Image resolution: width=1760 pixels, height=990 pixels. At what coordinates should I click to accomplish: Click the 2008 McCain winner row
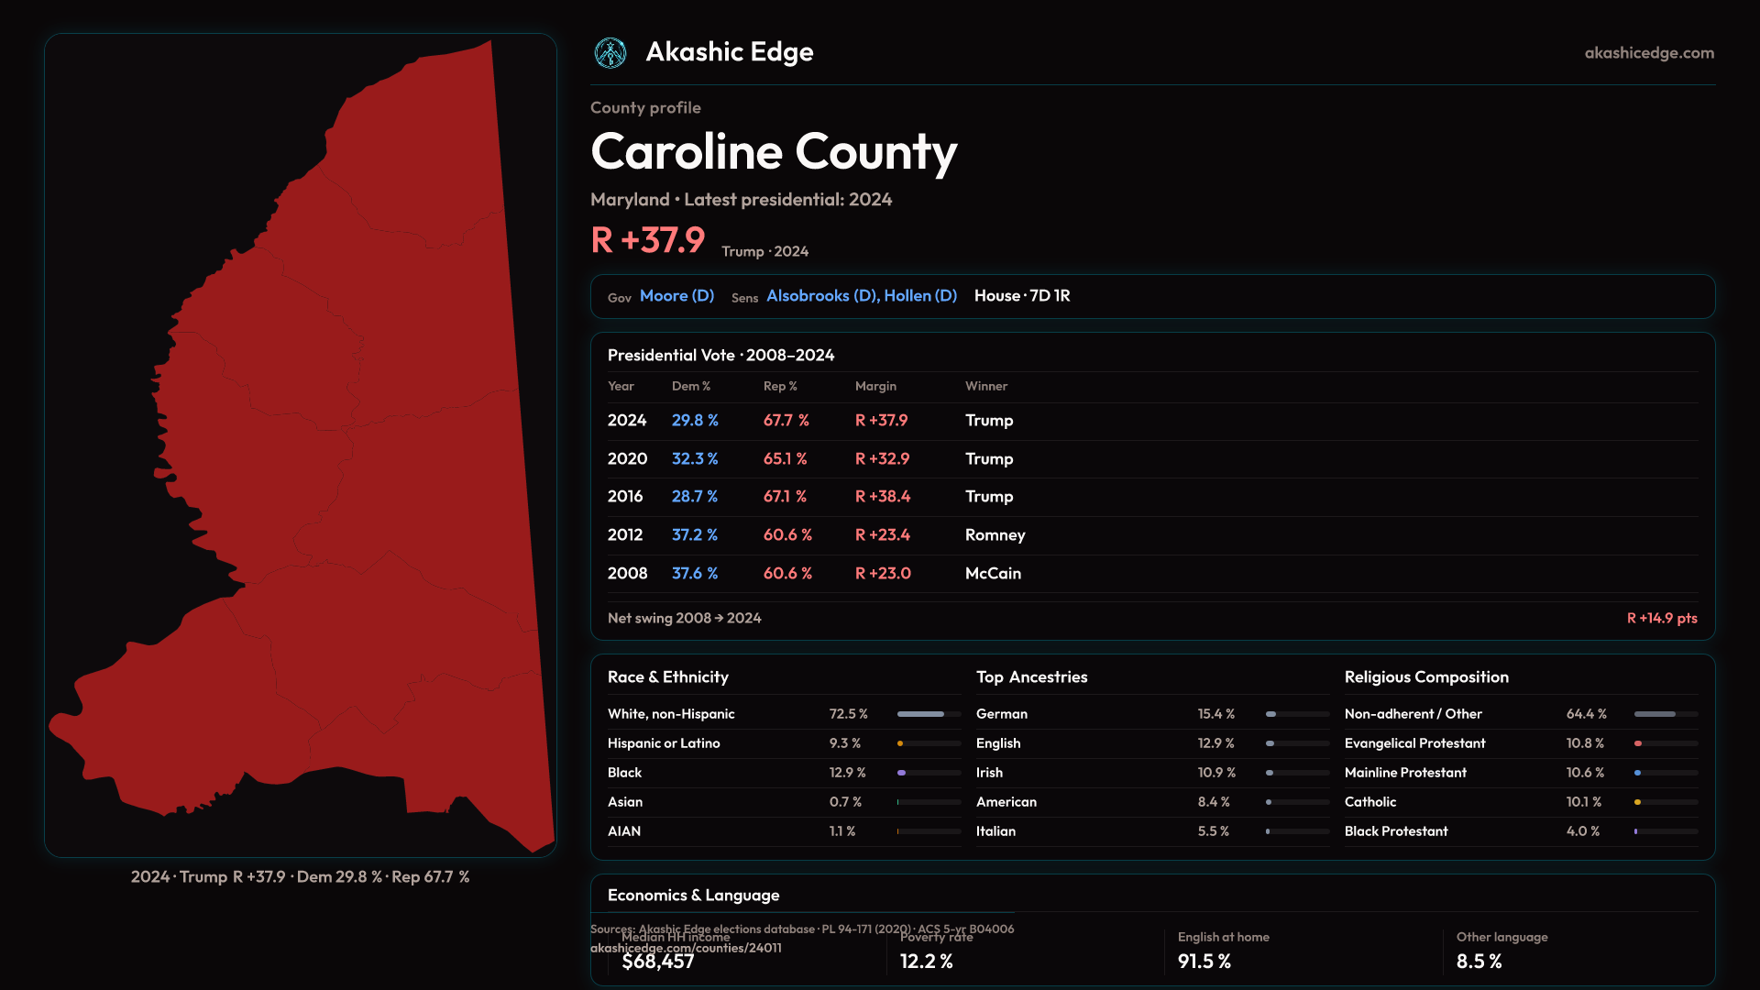(x=992, y=574)
